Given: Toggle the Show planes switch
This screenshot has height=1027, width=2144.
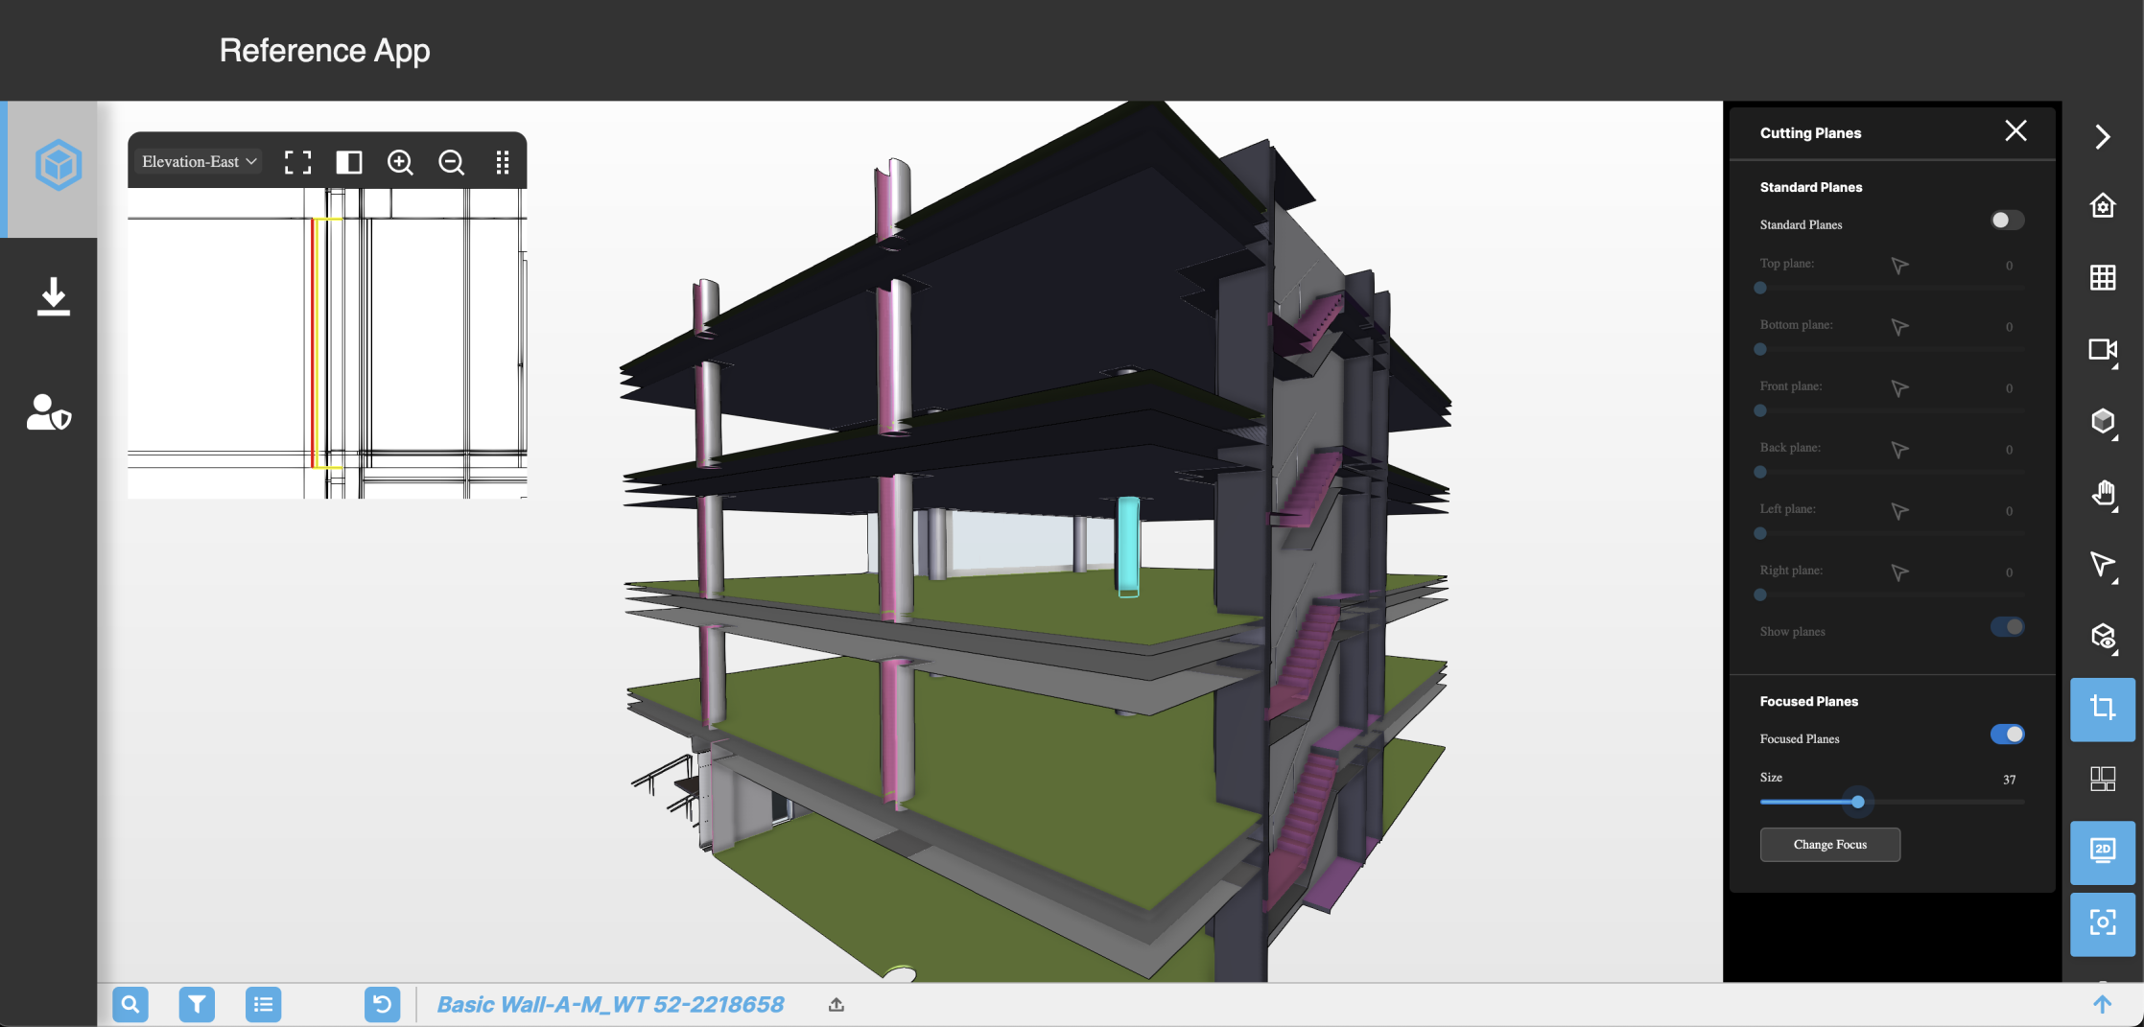Looking at the screenshot, I should coord(2007,627).
